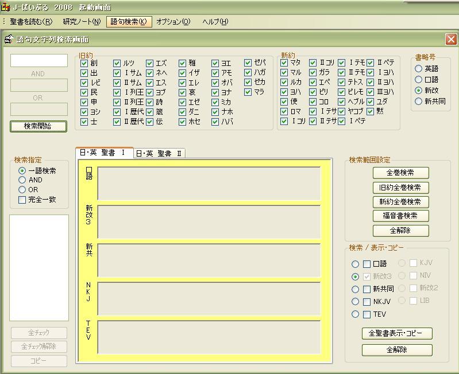Select the 新改 book abbreviation radio

click(418, 90)
